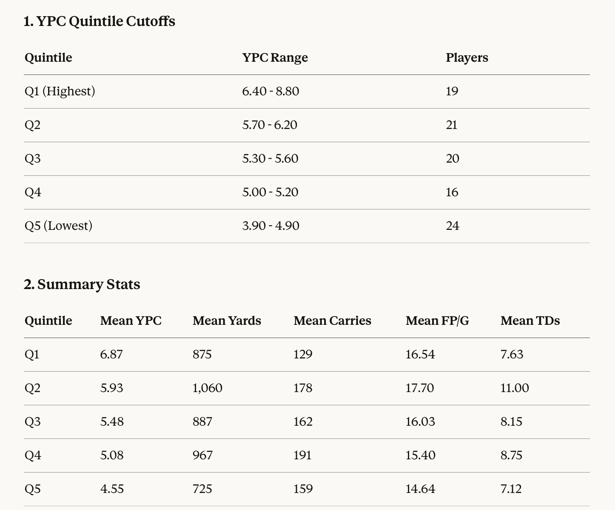Click the Mean TDs value 11.00
615x510 pixels.
pos(515,388)
